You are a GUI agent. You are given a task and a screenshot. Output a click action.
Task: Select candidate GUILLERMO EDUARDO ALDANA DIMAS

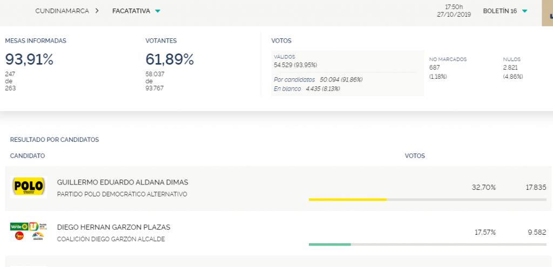pyautogui.click(x=123, y=182)
